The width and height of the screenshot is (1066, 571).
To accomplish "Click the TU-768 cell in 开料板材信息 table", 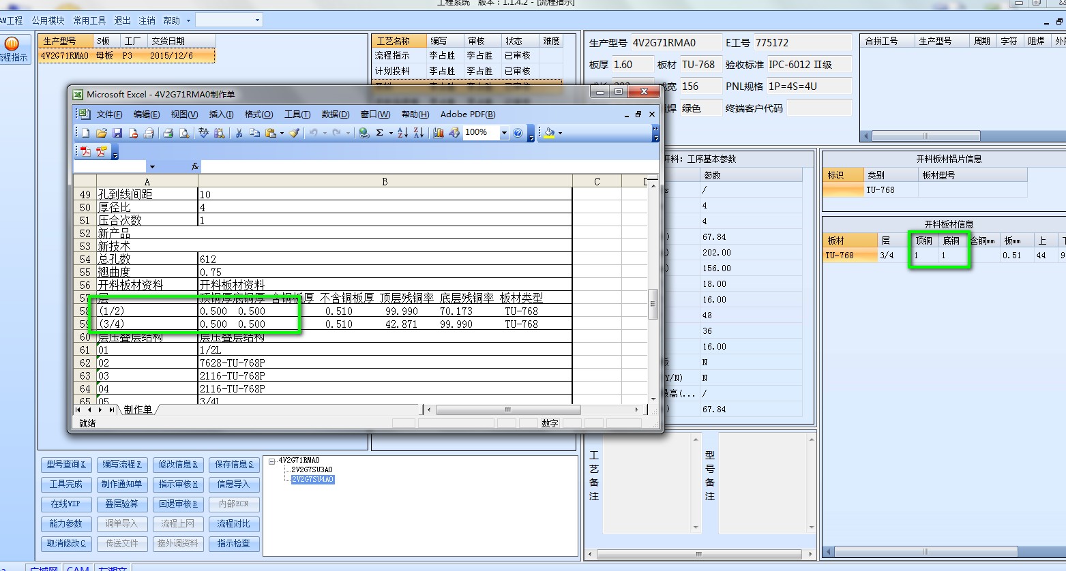I will (x=850, y=256).
